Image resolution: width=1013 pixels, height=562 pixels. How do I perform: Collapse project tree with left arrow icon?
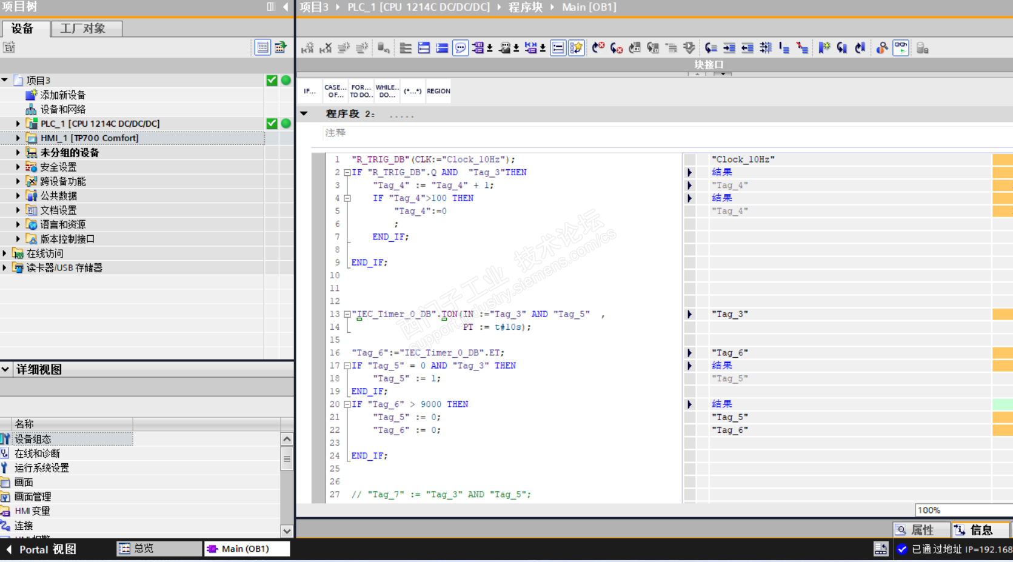[286, 7]
